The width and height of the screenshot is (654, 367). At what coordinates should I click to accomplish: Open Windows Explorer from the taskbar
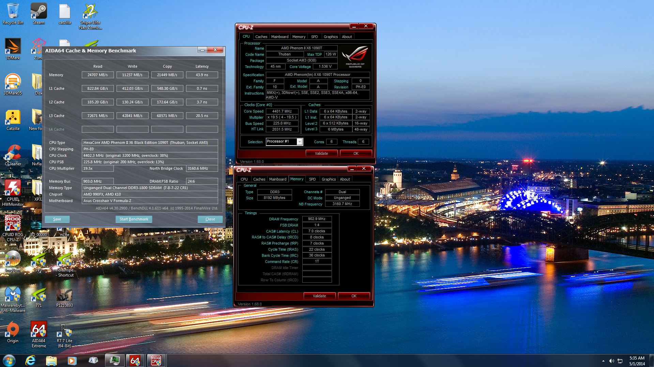[51, 360]
